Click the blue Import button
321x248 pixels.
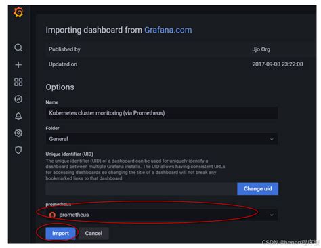point(60,233)
